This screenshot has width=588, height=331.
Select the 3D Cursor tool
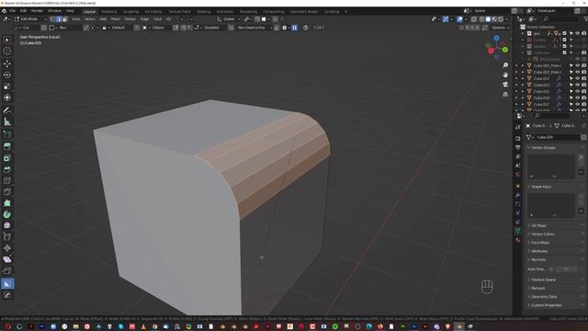click(x=7, y=51)
